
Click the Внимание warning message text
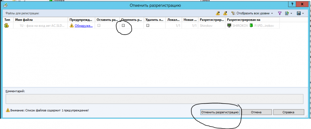coord(49,110)
